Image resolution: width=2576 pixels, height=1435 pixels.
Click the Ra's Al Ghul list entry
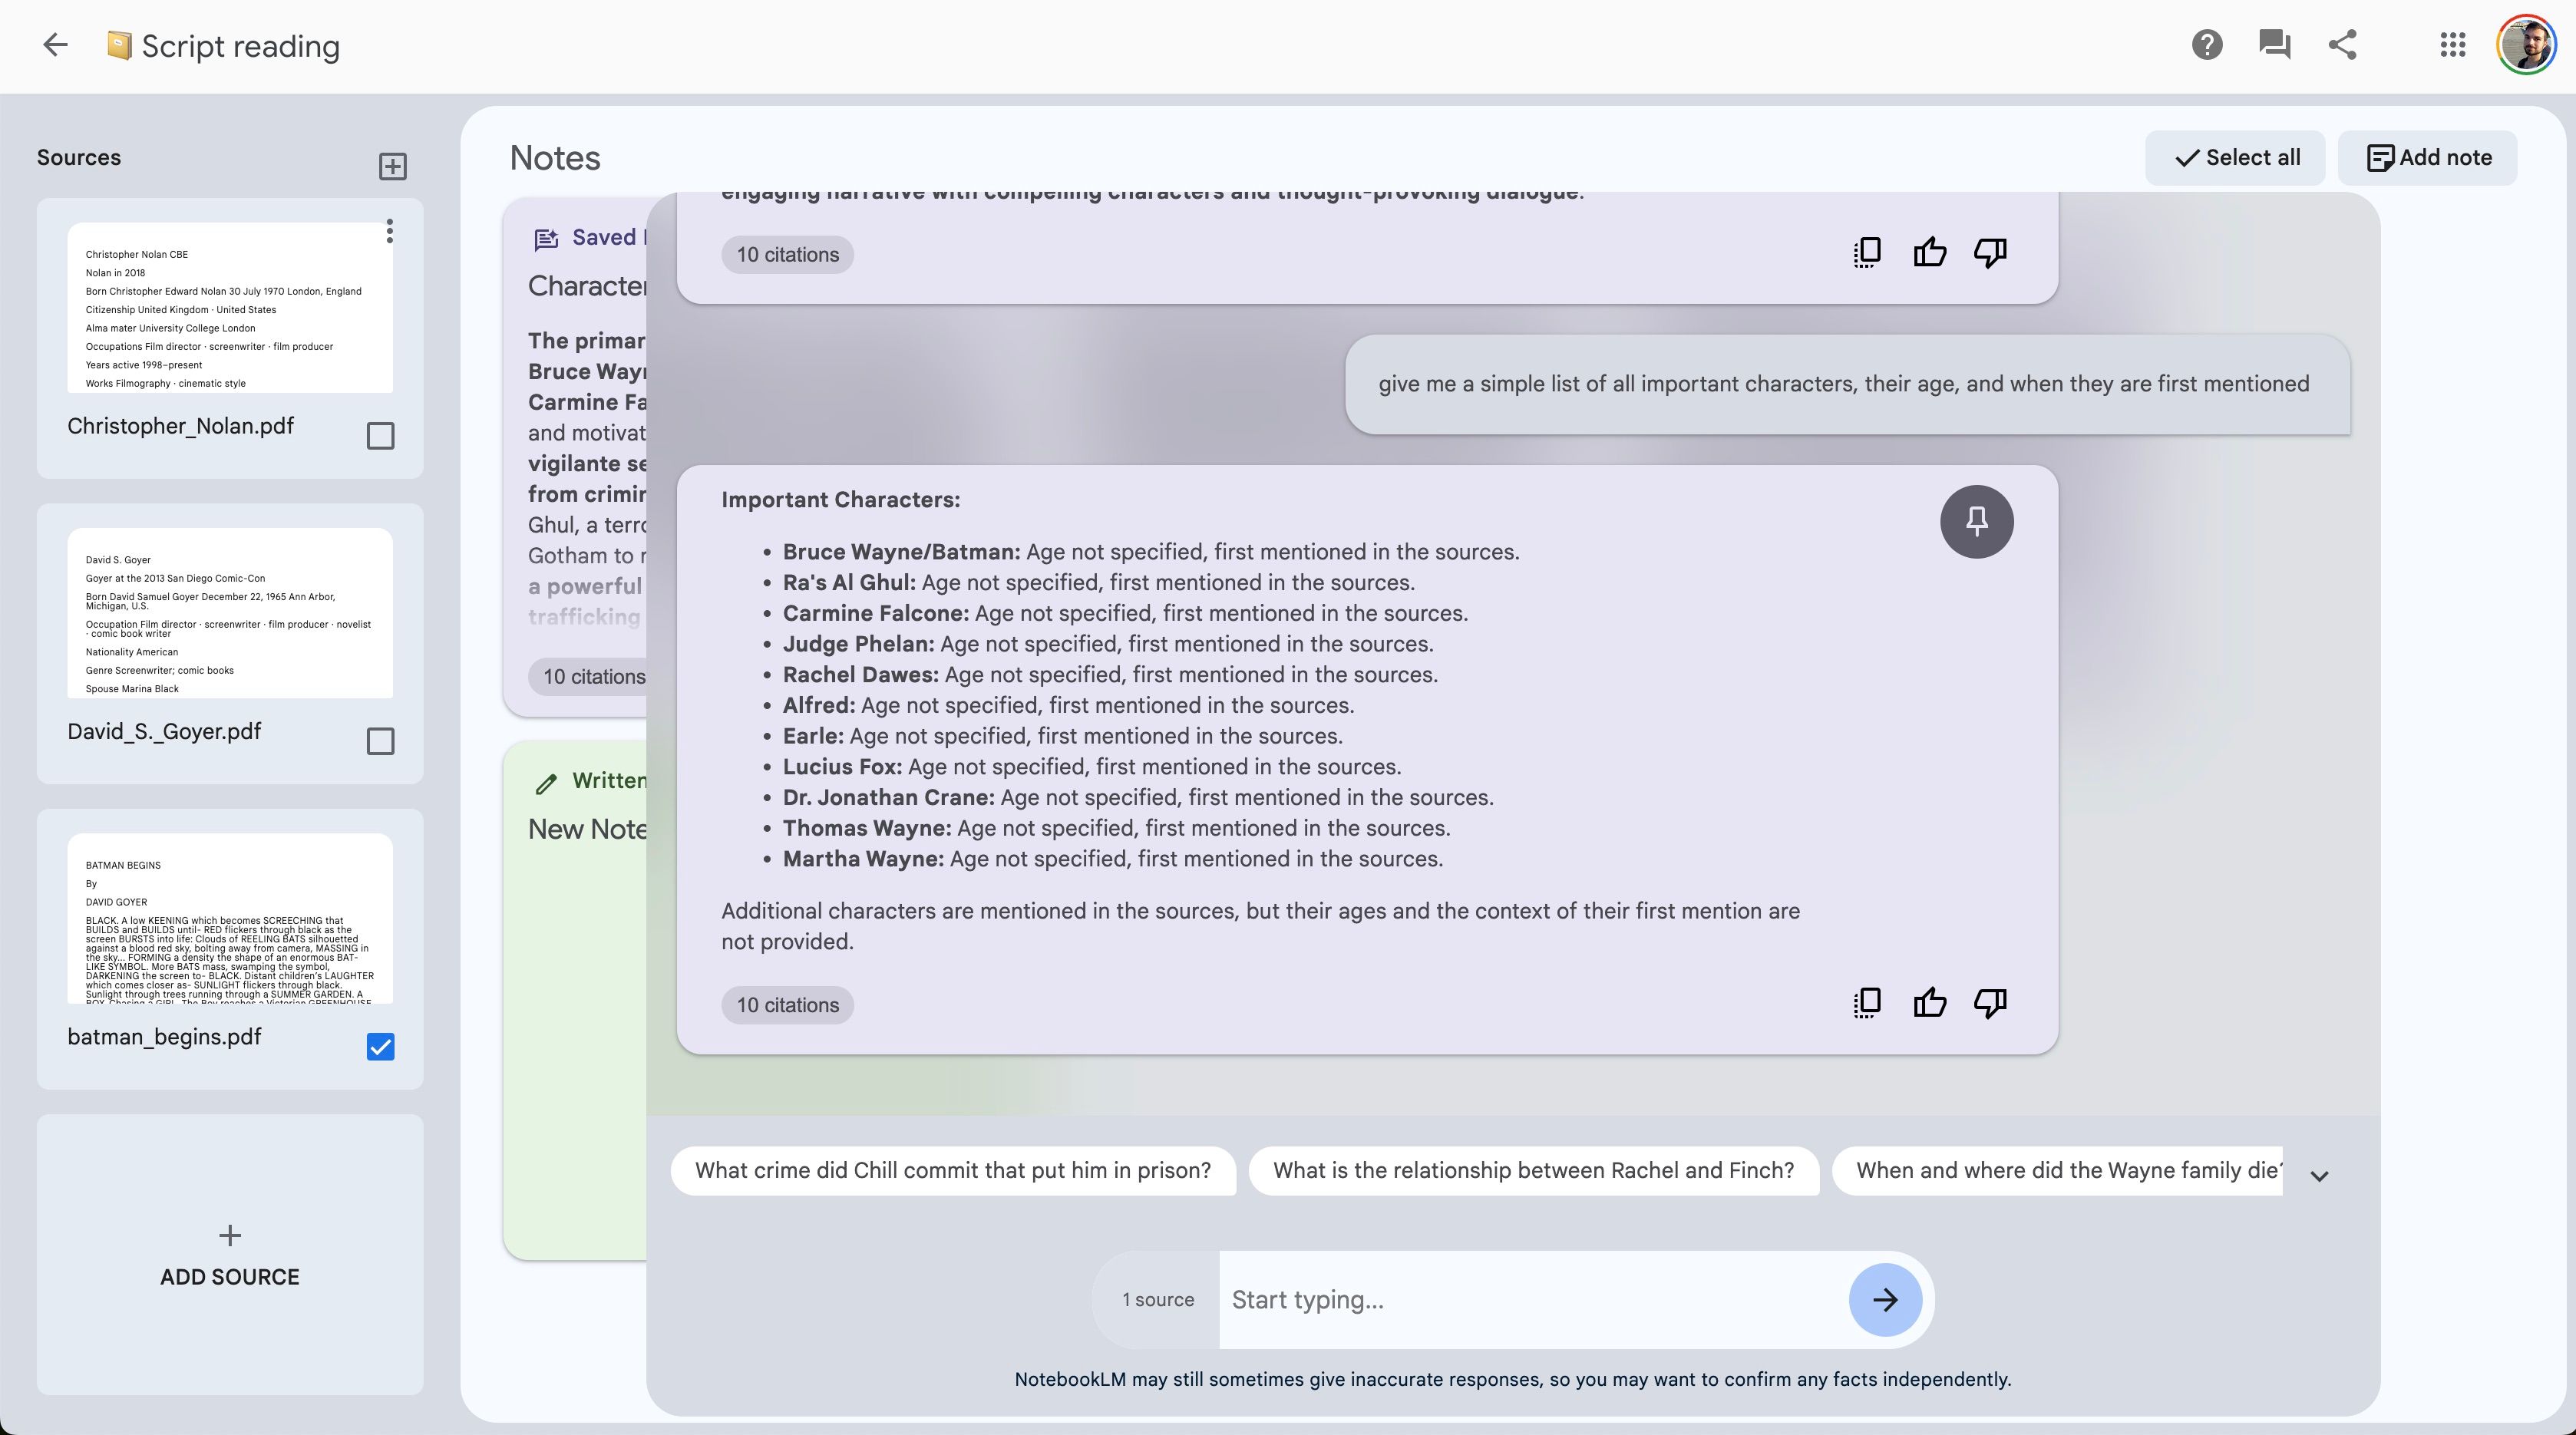coord(1098,583)
